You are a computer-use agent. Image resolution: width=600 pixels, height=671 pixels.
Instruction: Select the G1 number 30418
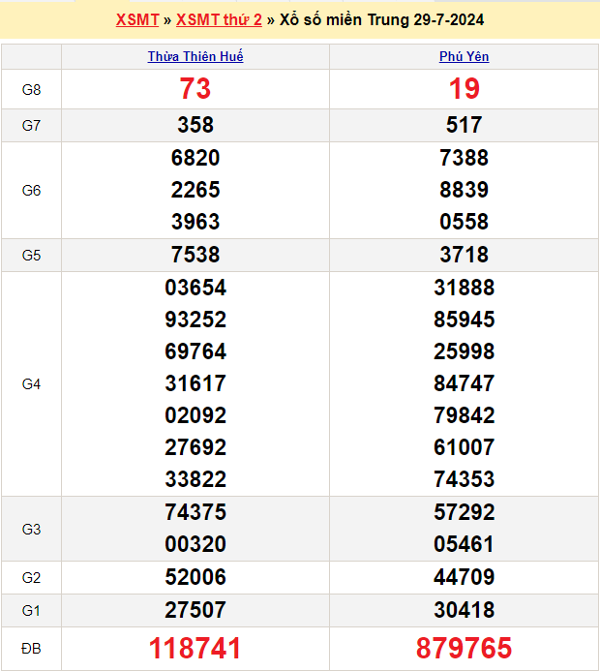(x=465, y=610)
